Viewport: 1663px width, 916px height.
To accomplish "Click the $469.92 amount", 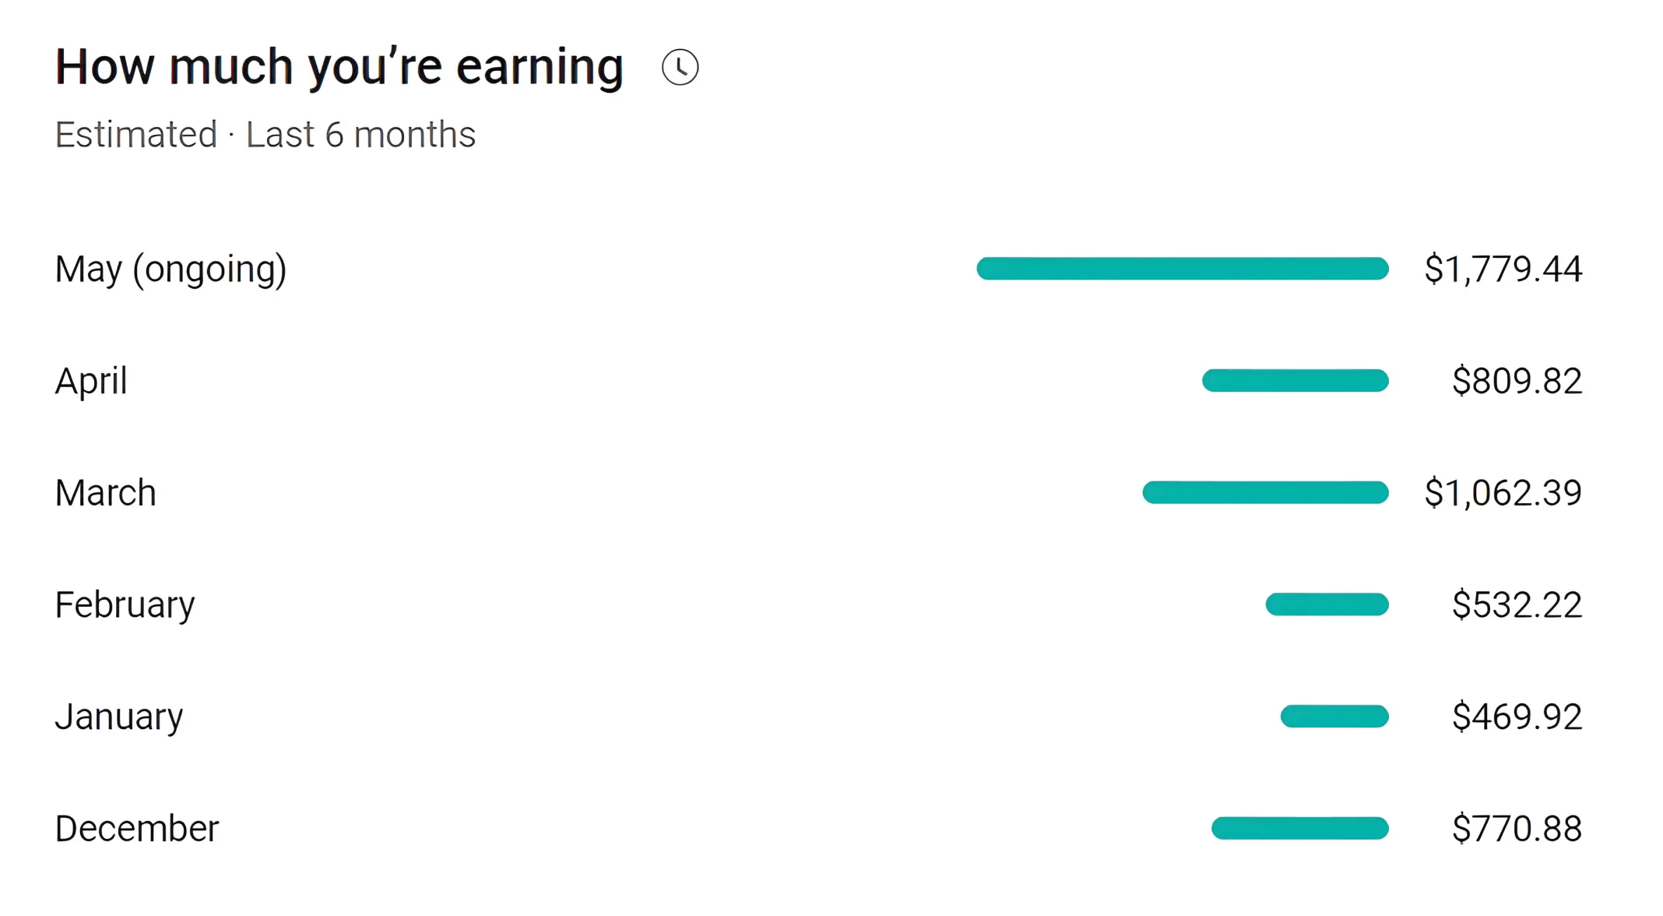I will point(1517,717).
